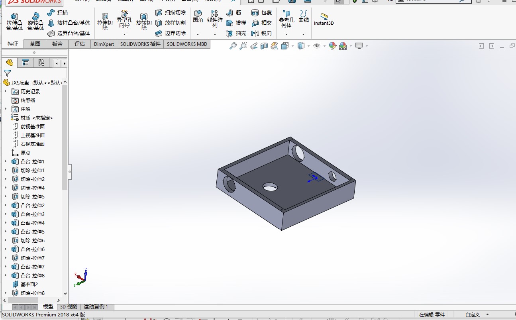Choose the 放样凸台/基体 loft tool

(69, 23)
